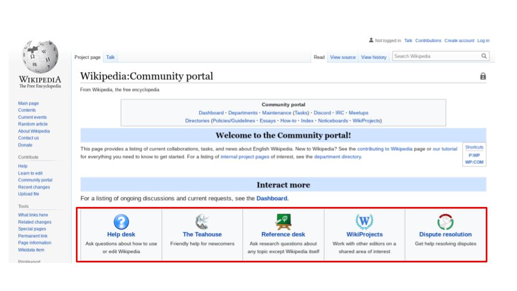
Task: Click the page protection padlock icon
Action: [483, 77]
